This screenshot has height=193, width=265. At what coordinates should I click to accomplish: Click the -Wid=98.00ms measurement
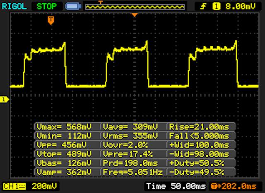[x=199, y=154]
